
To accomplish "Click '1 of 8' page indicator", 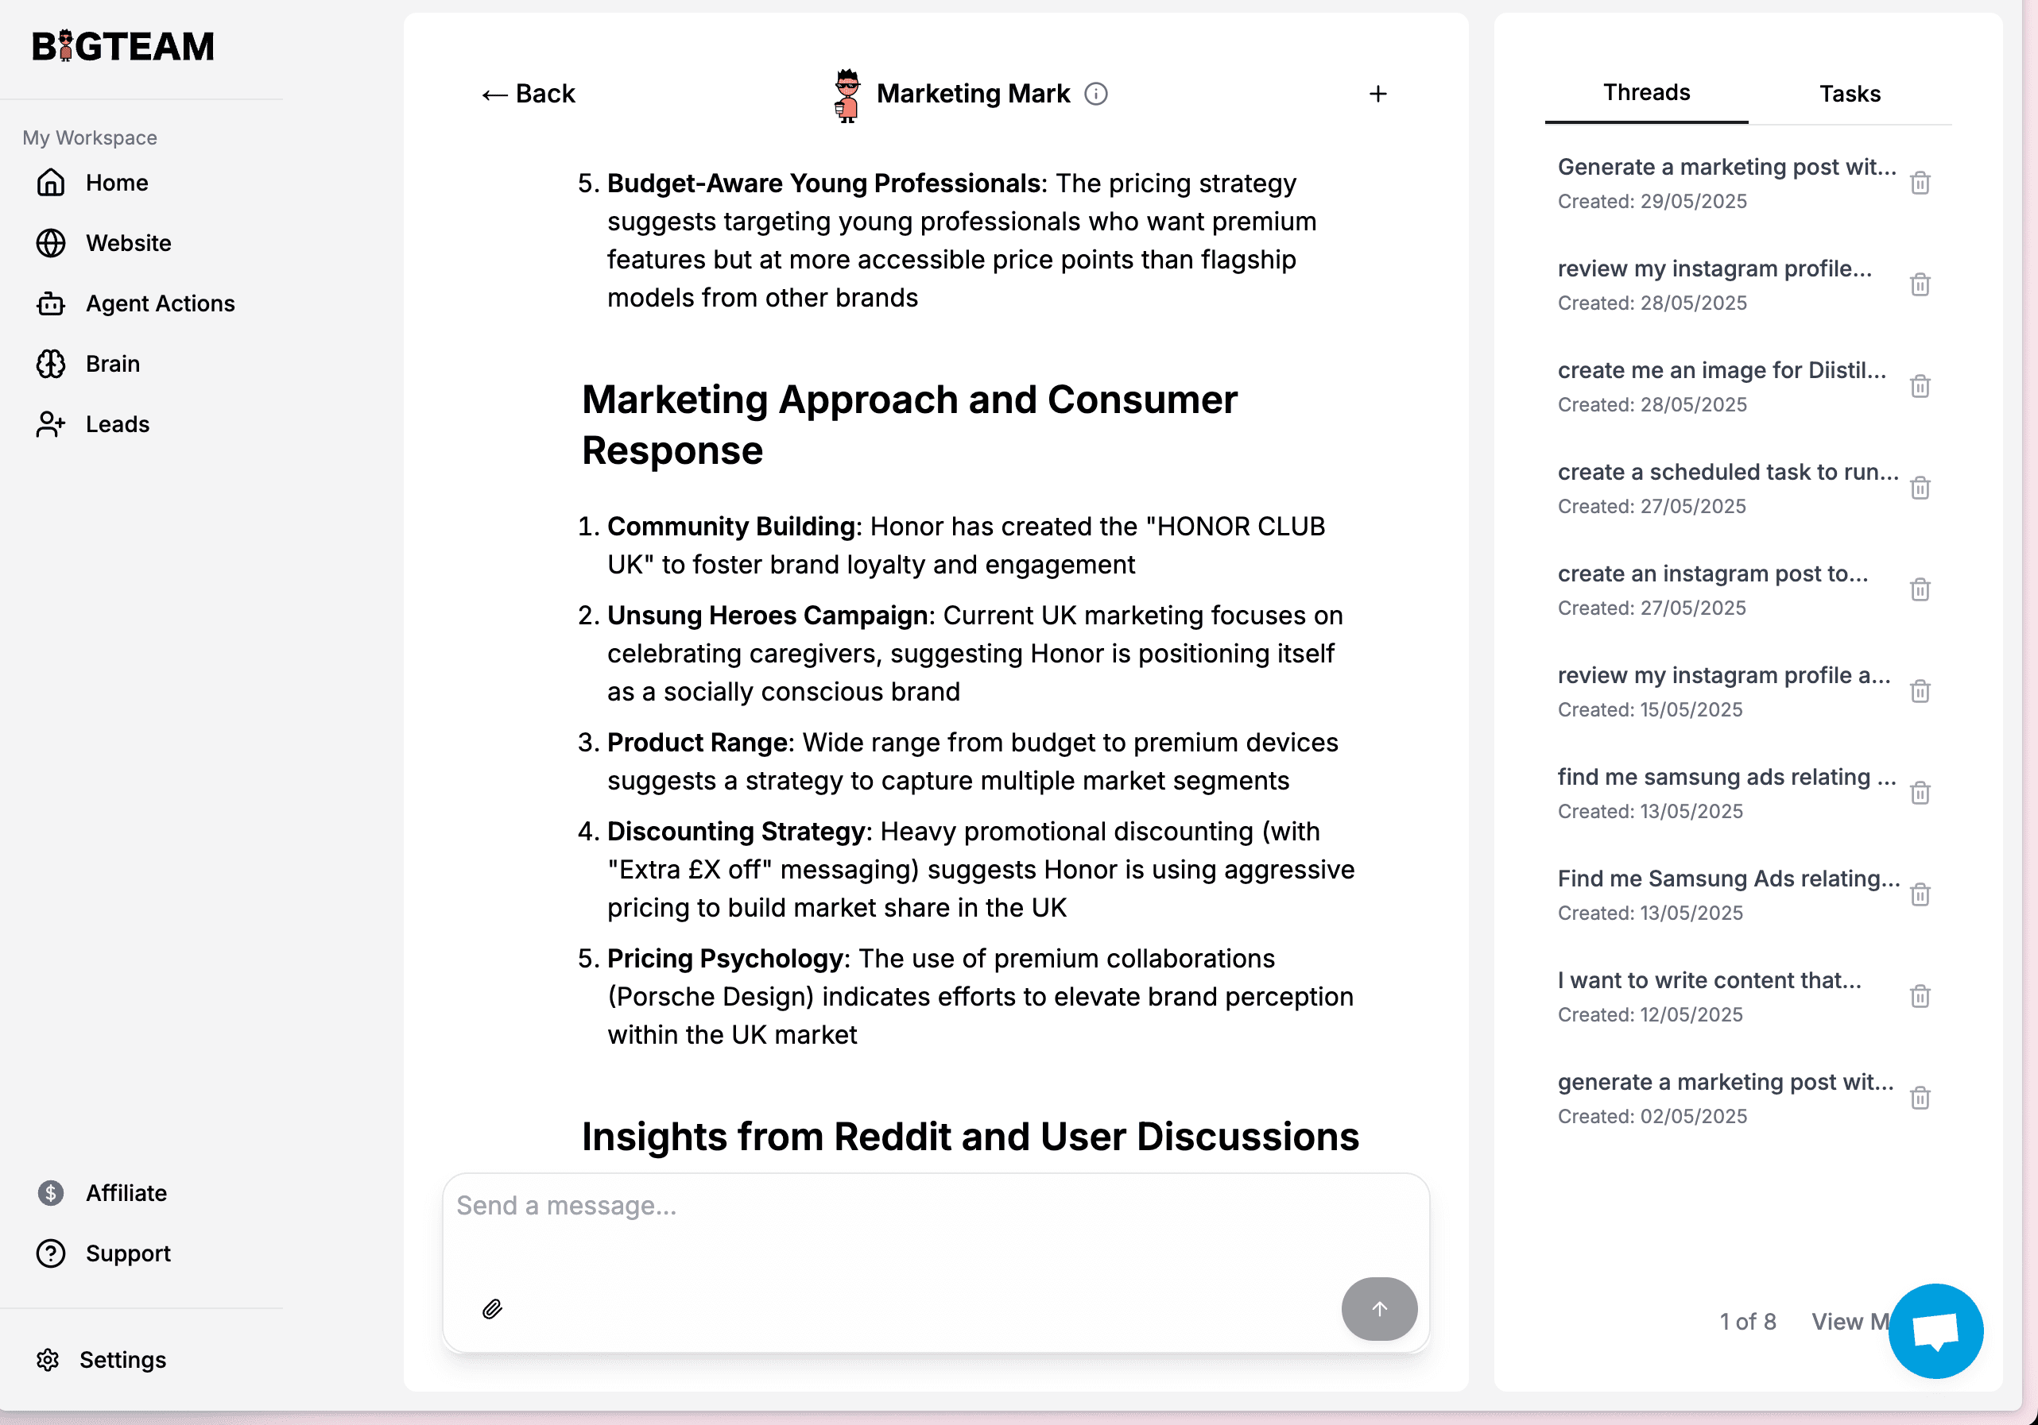I will click(1747, 1321).
